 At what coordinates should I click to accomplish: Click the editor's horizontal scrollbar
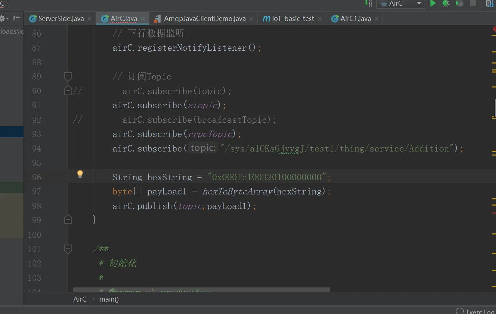[x=201, y=290]
